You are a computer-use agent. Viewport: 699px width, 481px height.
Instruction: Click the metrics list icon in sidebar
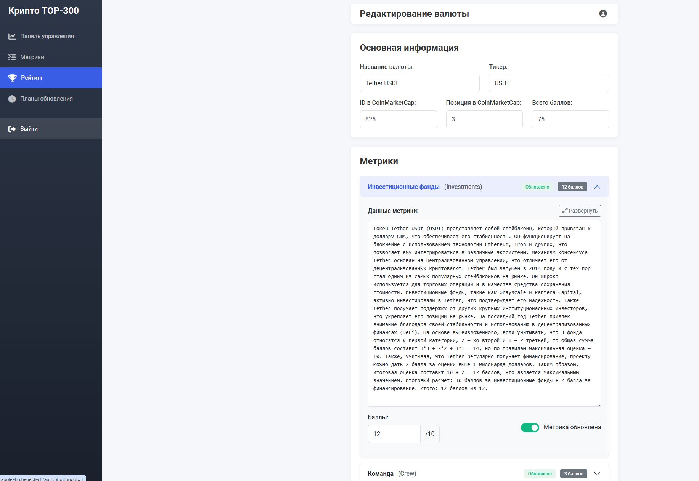pos(12,57)
